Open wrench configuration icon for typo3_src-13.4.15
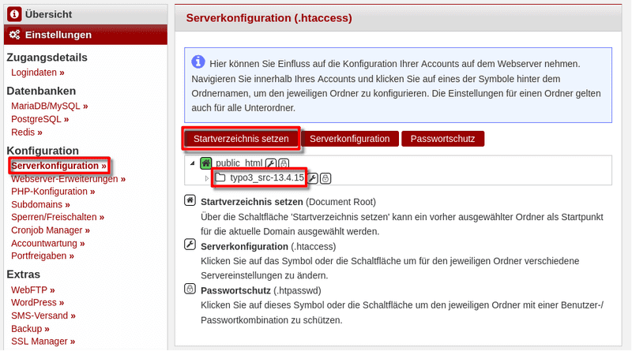The image size is (632, 351). (313, 178)
